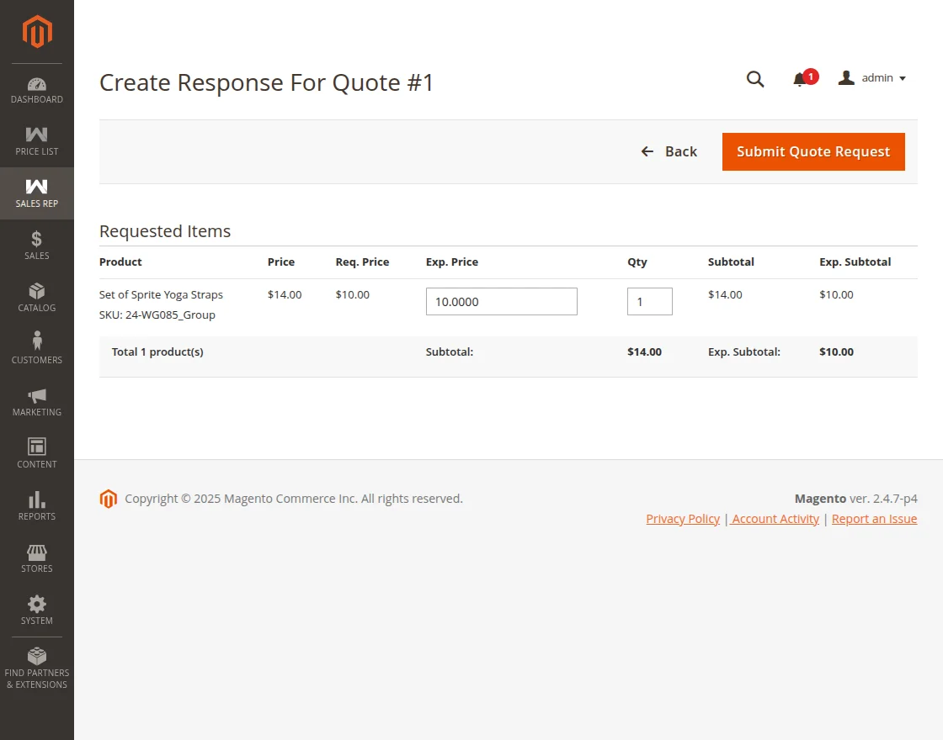Click the search magnifier icon
943x740 pixels.
click(x=755, y=79)
